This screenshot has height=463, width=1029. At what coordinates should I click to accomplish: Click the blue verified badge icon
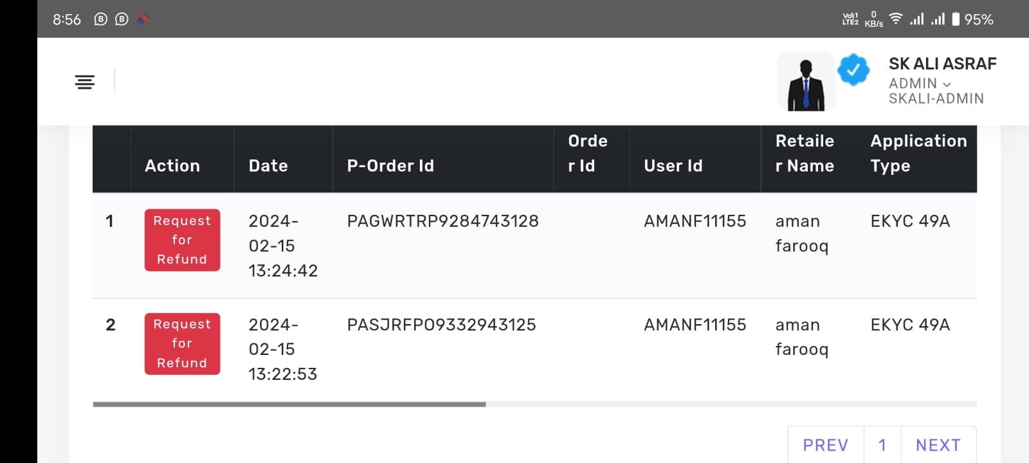pyautogui.click(x=853, y=70)
